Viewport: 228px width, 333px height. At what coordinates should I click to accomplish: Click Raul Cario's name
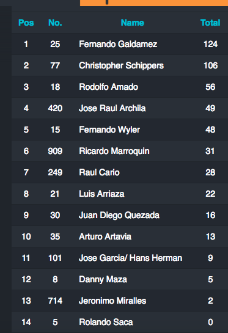click(x=99, y=172)
